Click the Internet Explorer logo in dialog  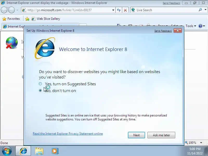coord(45,48)
